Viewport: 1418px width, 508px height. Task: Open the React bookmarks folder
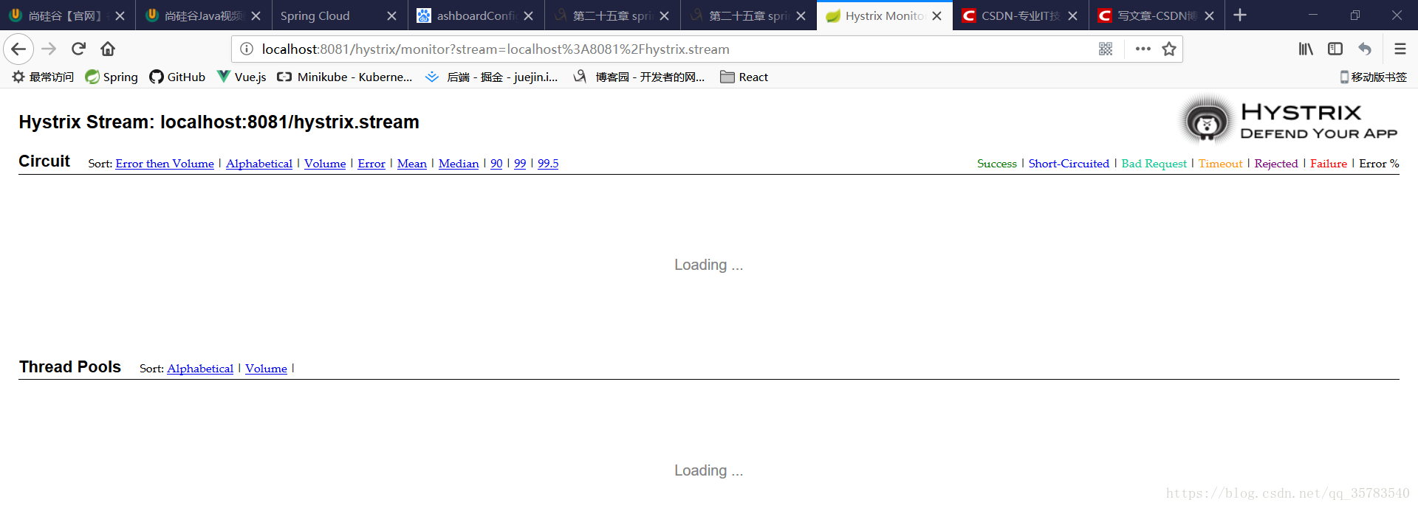[744, 77]
